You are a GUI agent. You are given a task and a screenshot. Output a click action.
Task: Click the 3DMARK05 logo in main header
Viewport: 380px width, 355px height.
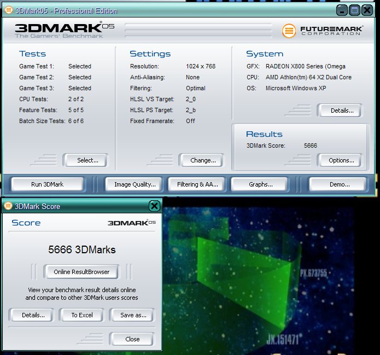pyautogui.click(x=64, y=30)
